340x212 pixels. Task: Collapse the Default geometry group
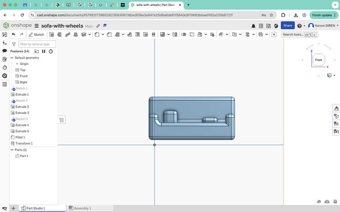point(12,58)
